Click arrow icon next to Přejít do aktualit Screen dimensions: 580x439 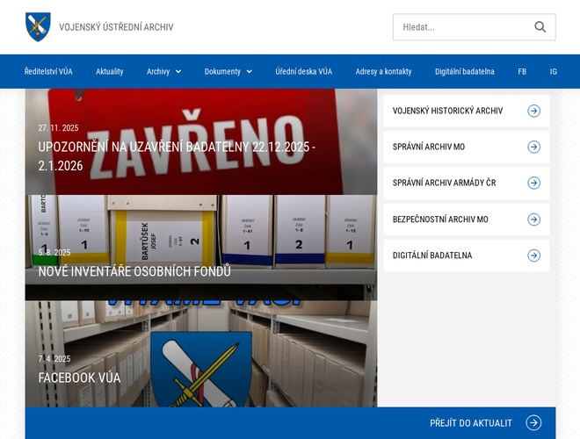coord(533,423)
